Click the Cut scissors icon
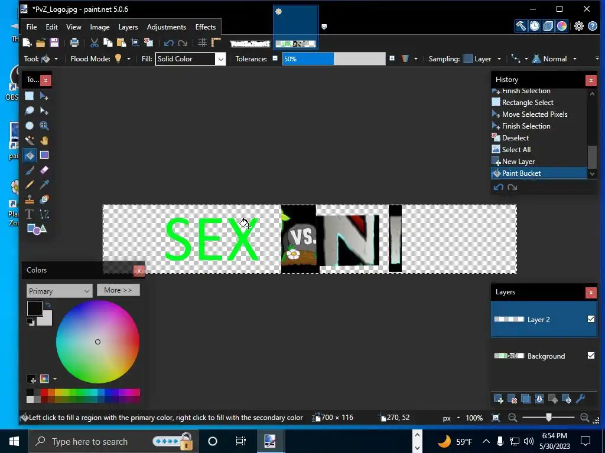605x453 pixels. [x=94, y=42]
